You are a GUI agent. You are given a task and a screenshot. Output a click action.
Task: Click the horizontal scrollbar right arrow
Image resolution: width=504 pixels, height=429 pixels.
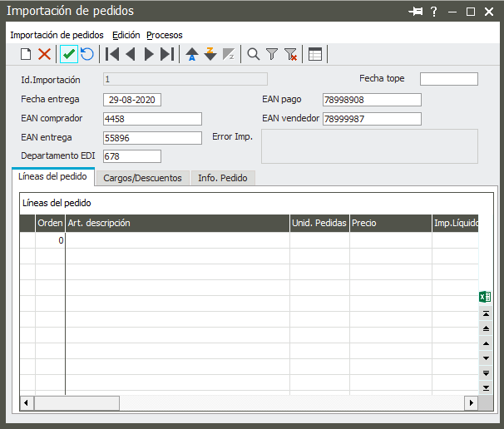pyautogui.click(x=472, y=402)
